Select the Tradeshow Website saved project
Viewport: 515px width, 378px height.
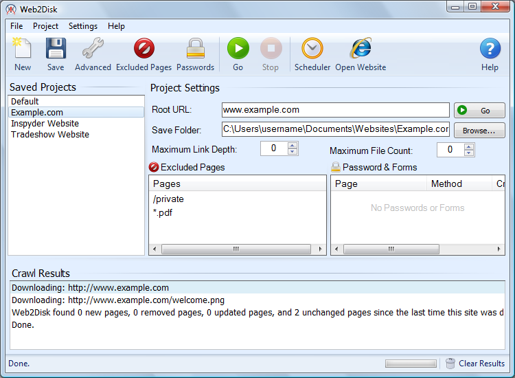point(76,135)
